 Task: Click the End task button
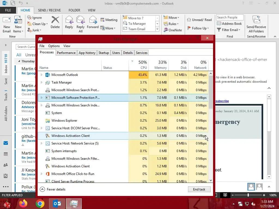(x=199, y=189)
